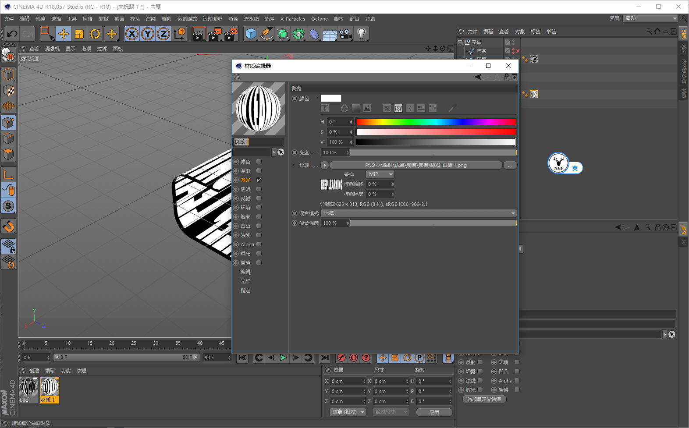Click record active objects keyframe icon
Viewport: 689px width, 428px height.
[341, 358]
